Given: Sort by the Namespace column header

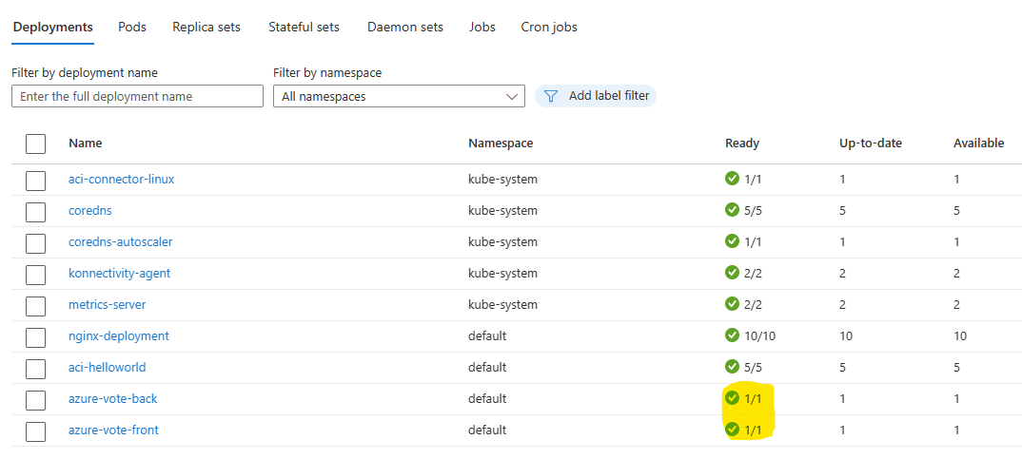Looking at the screenshot, I should pos(501,143).
